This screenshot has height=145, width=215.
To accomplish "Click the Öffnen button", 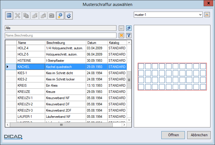I will click(173, 135).
